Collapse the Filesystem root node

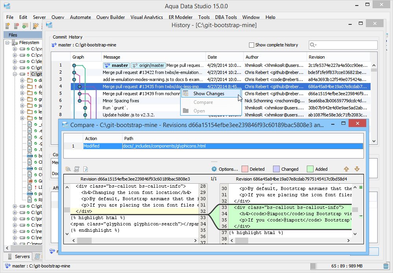coord(7,42)
